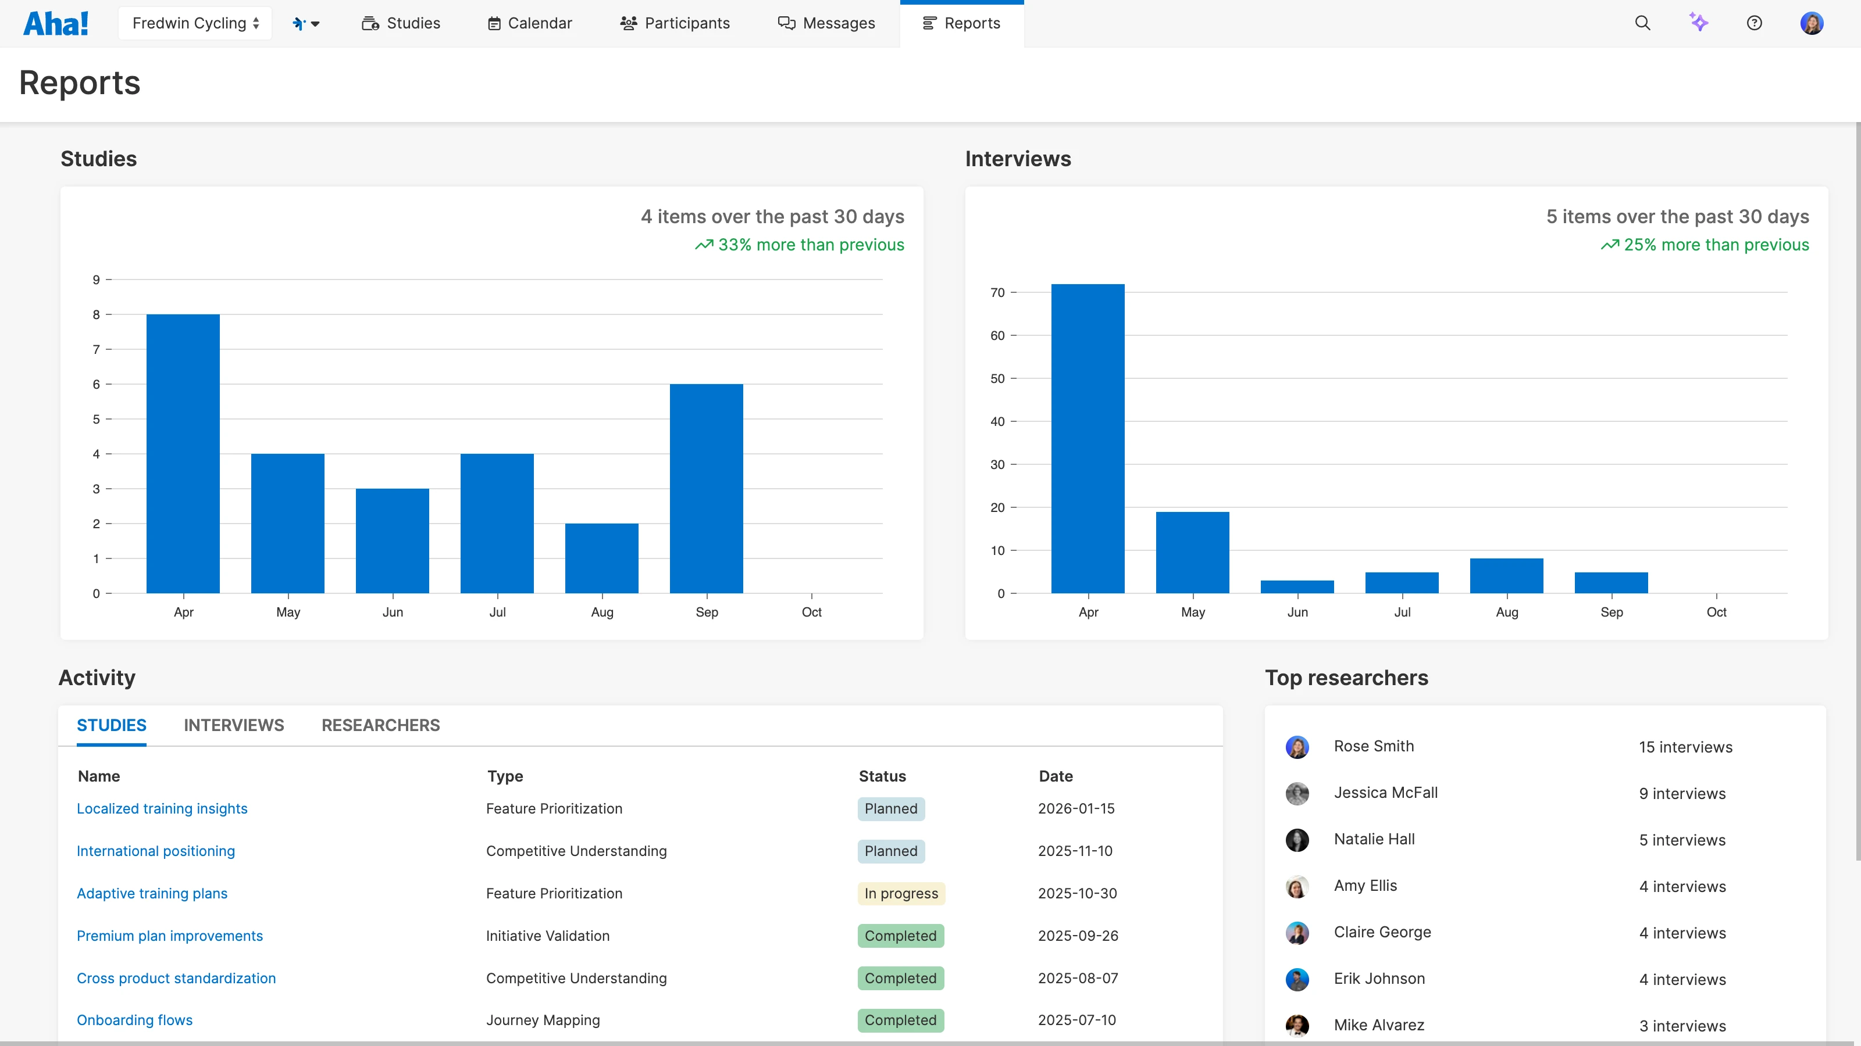Switch to the INTERVIEWS activity tab
The width and height of the screenshot is (1861, 1046).
click(x=233, y=725)
